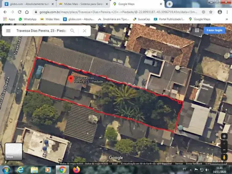Image resolution: width=232 pixels, height=174 pixels.
Task: Click the Fazer login button
Action: pyautogui.click(x=214, y=30)
